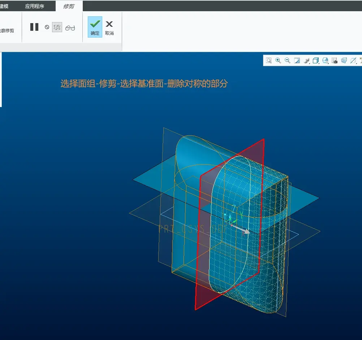362x340 pixels.
Task: Select the 修剪 ribbon tab
Action: pos(69,6)
